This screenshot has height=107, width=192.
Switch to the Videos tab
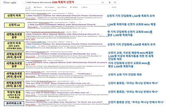62,7
